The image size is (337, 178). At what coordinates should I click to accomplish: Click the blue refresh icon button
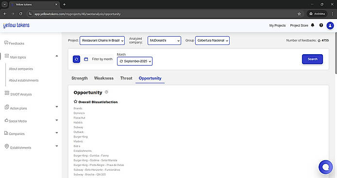point(77,59)
